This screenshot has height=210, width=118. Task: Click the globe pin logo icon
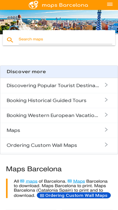[x=33, y=5]
